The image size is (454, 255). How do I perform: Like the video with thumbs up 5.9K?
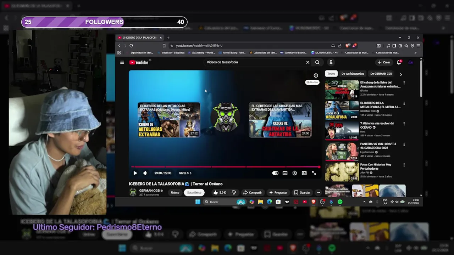tap(220, 193)
